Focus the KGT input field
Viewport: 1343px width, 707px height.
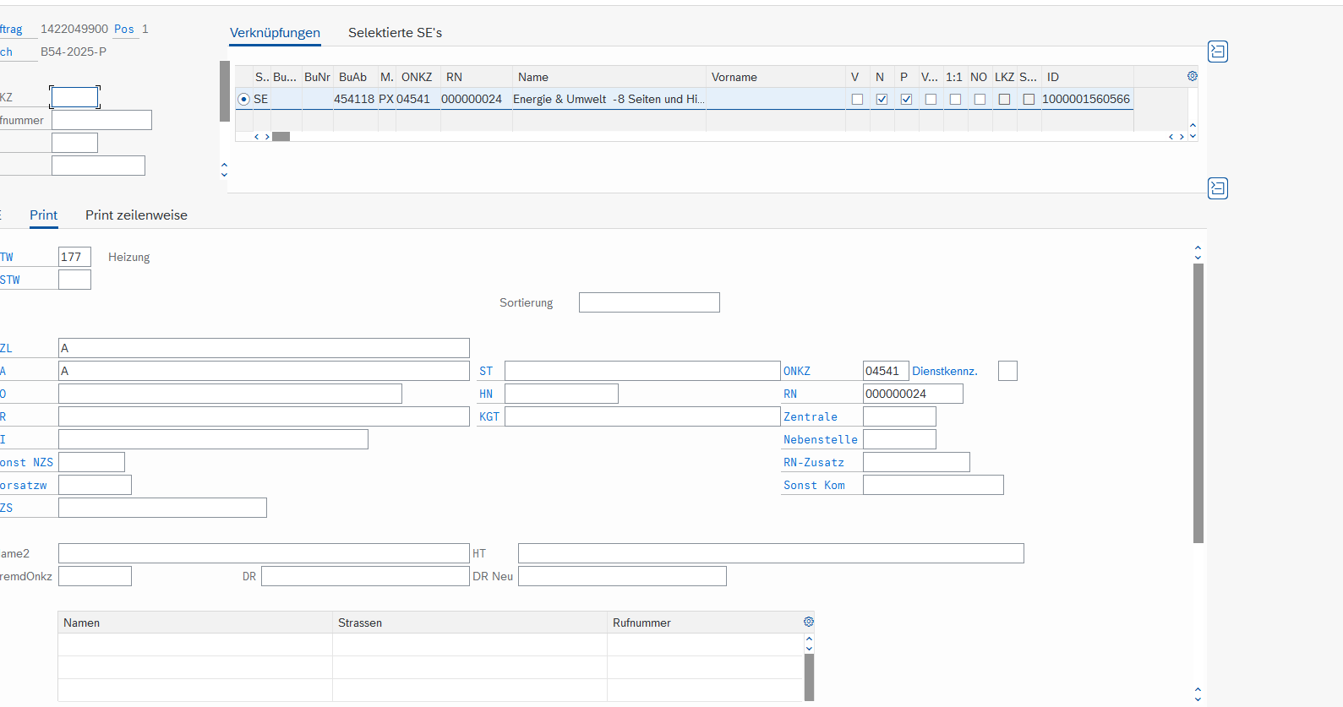642,416
